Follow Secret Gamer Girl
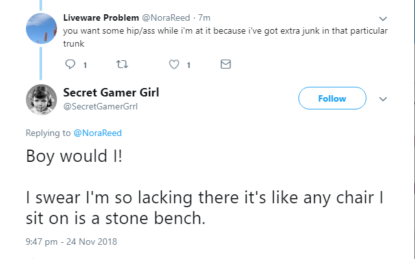415x259 pixels. pos(332,98)
